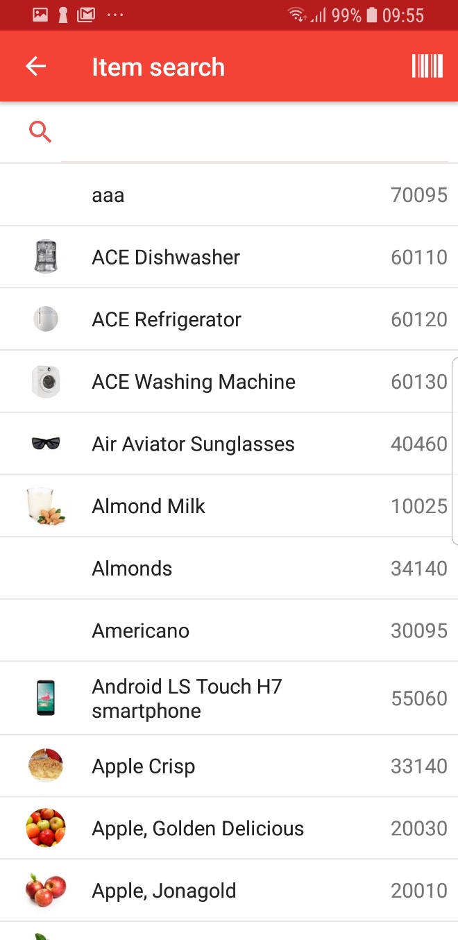This screenshot has height=940, width=458.
Task: Tap the battery indicator in status bar
Action: click(x=372, y=15)
